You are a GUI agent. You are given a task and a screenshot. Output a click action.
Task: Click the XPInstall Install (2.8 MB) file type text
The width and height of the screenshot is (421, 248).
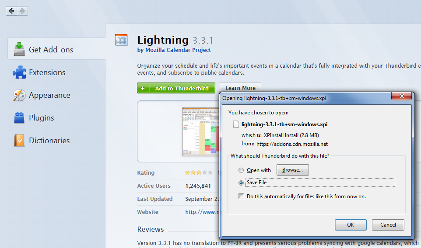pyautogui.click(x=291, y=135)
